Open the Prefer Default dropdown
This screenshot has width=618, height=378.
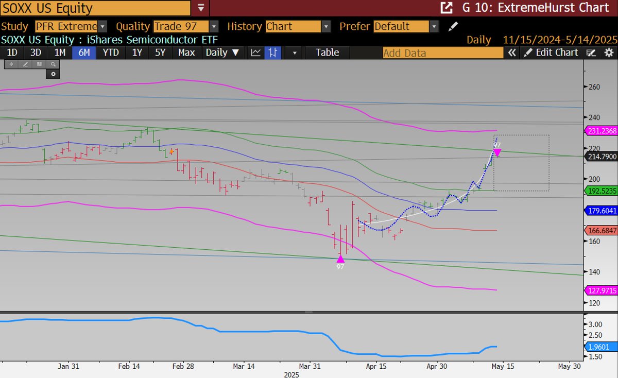[435, 26]
